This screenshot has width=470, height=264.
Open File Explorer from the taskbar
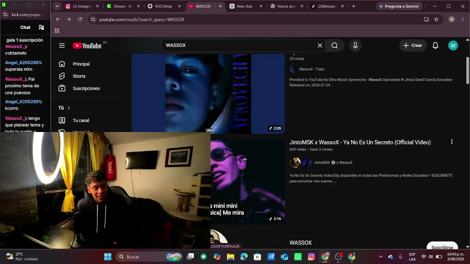[x=231, y=257]
